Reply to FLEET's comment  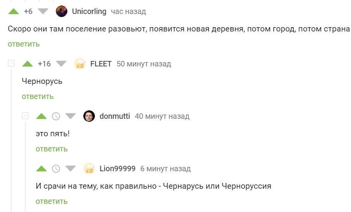38,96
